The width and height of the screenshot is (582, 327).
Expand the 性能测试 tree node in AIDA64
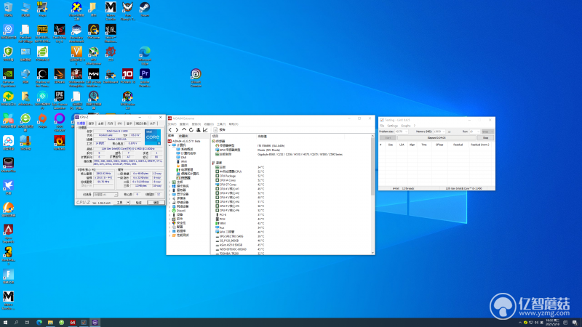tap(170, 235)
